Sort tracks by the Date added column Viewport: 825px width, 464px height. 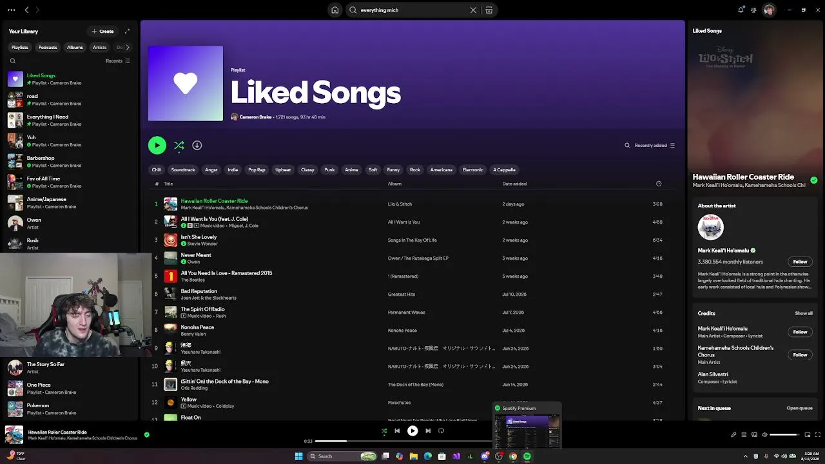tap(514, 184)
